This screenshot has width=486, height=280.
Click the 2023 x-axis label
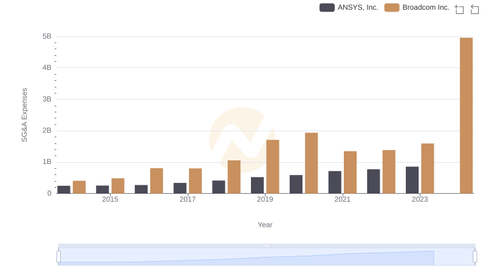(x=420, y=199)
